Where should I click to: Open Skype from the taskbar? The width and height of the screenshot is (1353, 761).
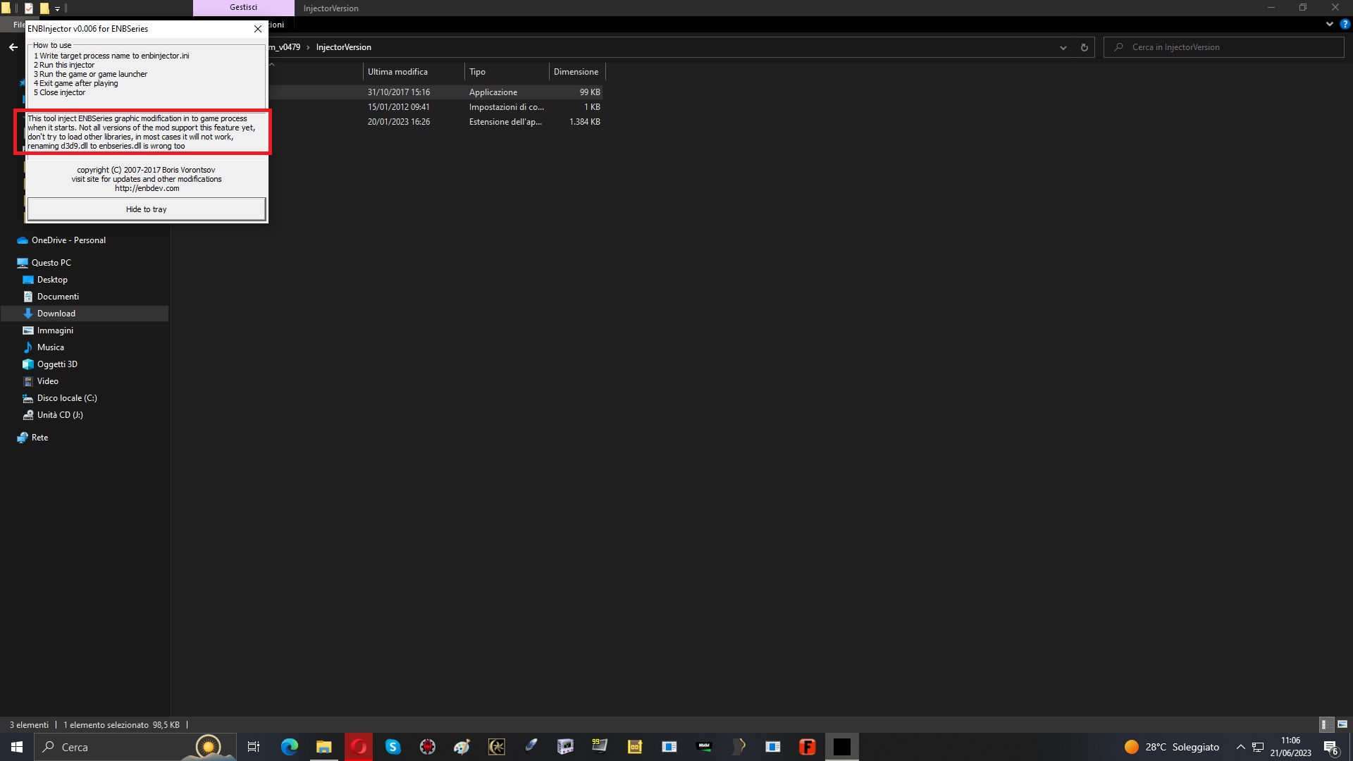click(x=393, y=746)
